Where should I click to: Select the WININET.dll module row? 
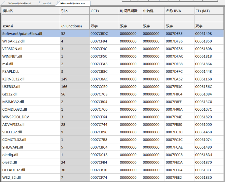click(112, 56)
